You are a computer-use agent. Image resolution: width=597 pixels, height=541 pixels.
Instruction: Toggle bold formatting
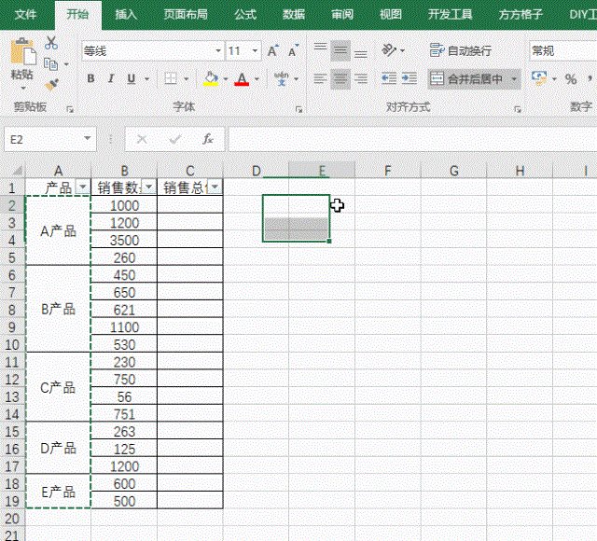coord(90,79)
